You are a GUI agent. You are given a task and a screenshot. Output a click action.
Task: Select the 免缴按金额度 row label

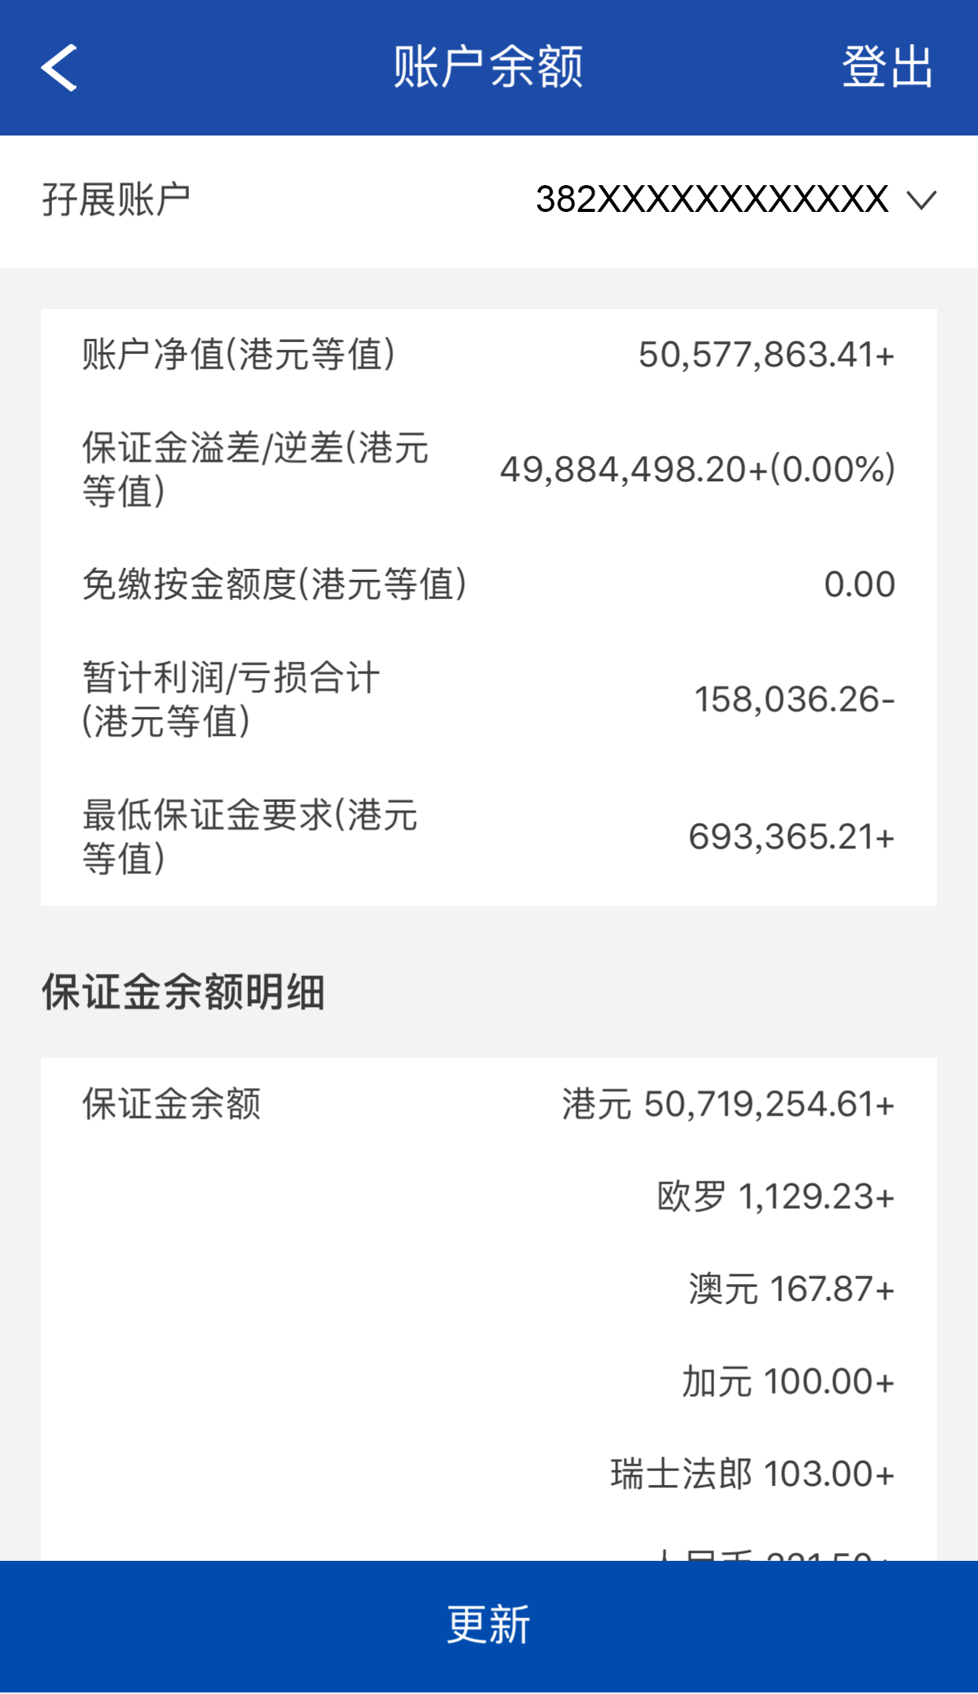(275, 585)
